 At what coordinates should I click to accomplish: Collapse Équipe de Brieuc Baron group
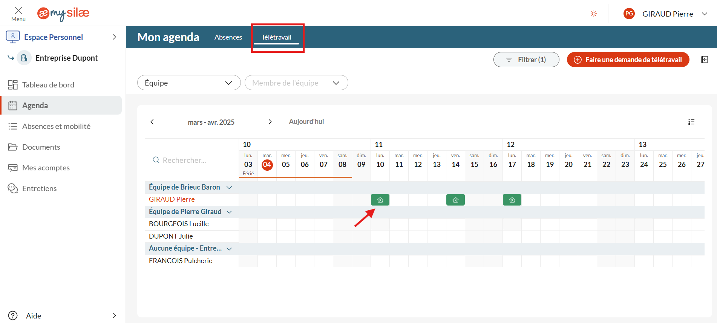point(229,187)
